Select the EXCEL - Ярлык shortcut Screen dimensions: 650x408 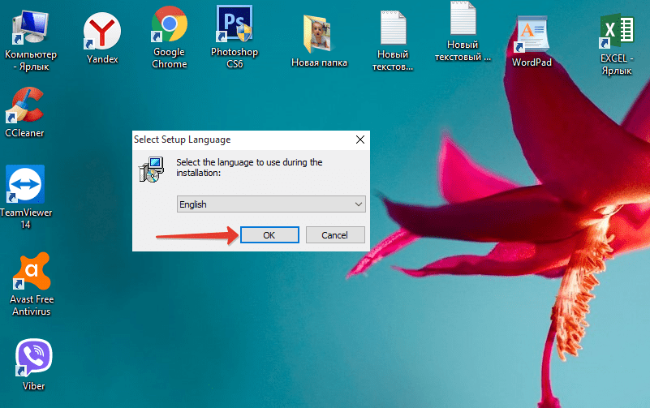(x=616, y=32)
